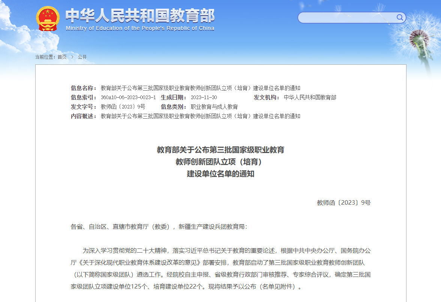The height and width of the screenshot is (302, 441).
Task: Click the 内容概述 summary text
Action: (x=200, y=116)
